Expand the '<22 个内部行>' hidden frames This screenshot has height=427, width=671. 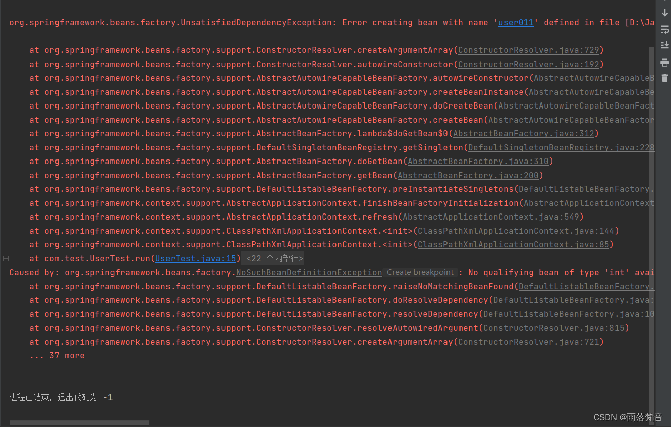point(272,258)
